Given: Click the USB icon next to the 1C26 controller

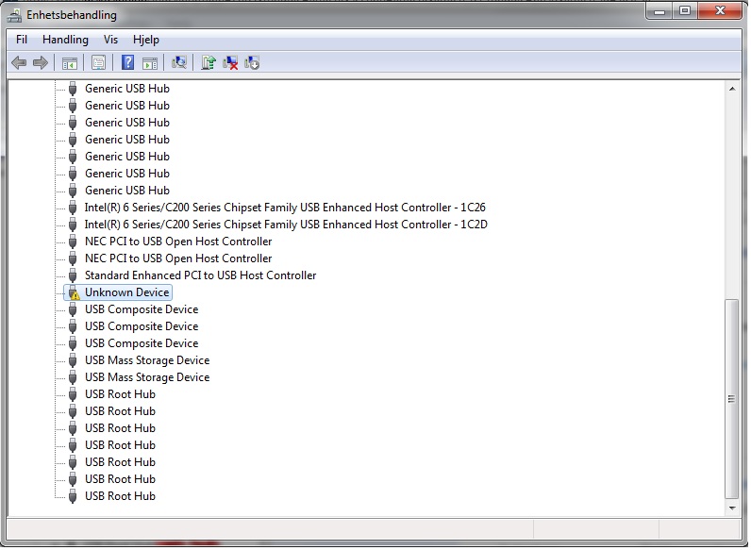Looking at the screenshot, I should (73, 208).
